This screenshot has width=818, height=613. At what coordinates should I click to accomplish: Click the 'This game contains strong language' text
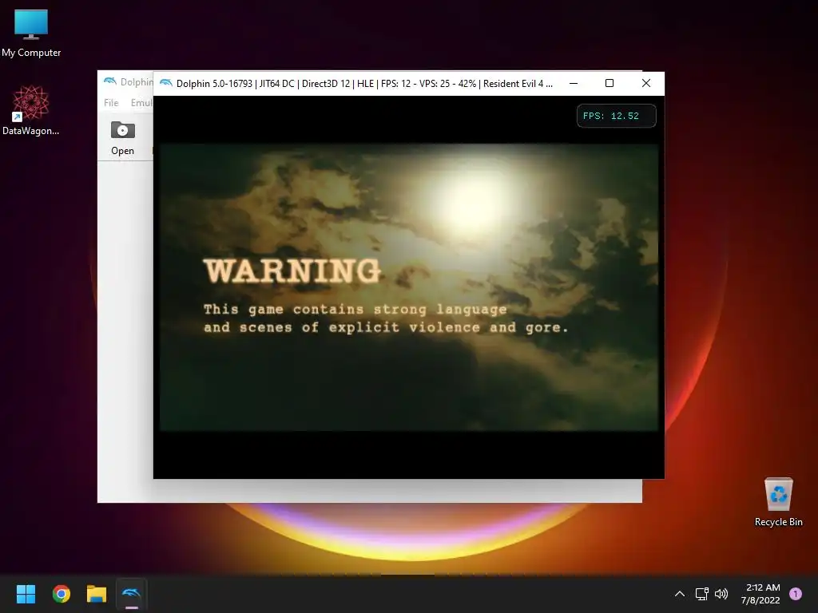pyautogui.click(x=355, y=310)
